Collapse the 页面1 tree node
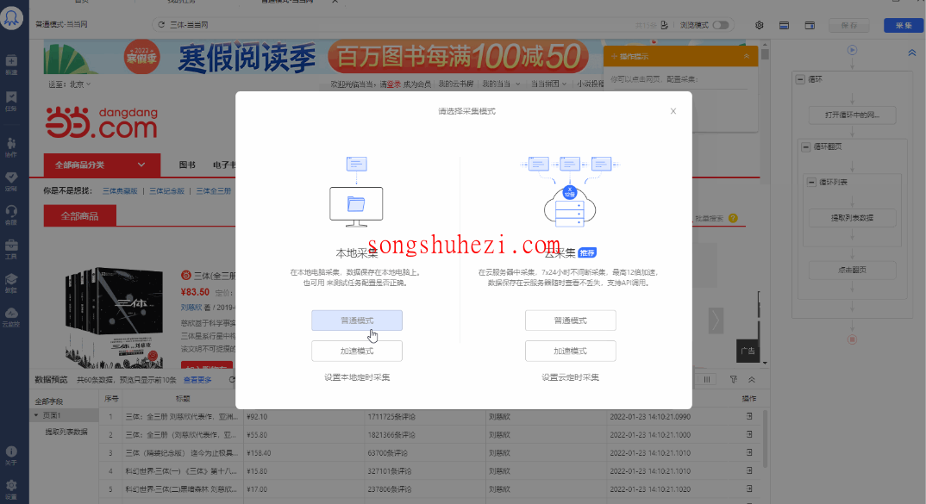This screenshot has width=926, height=504. point(36,415)
